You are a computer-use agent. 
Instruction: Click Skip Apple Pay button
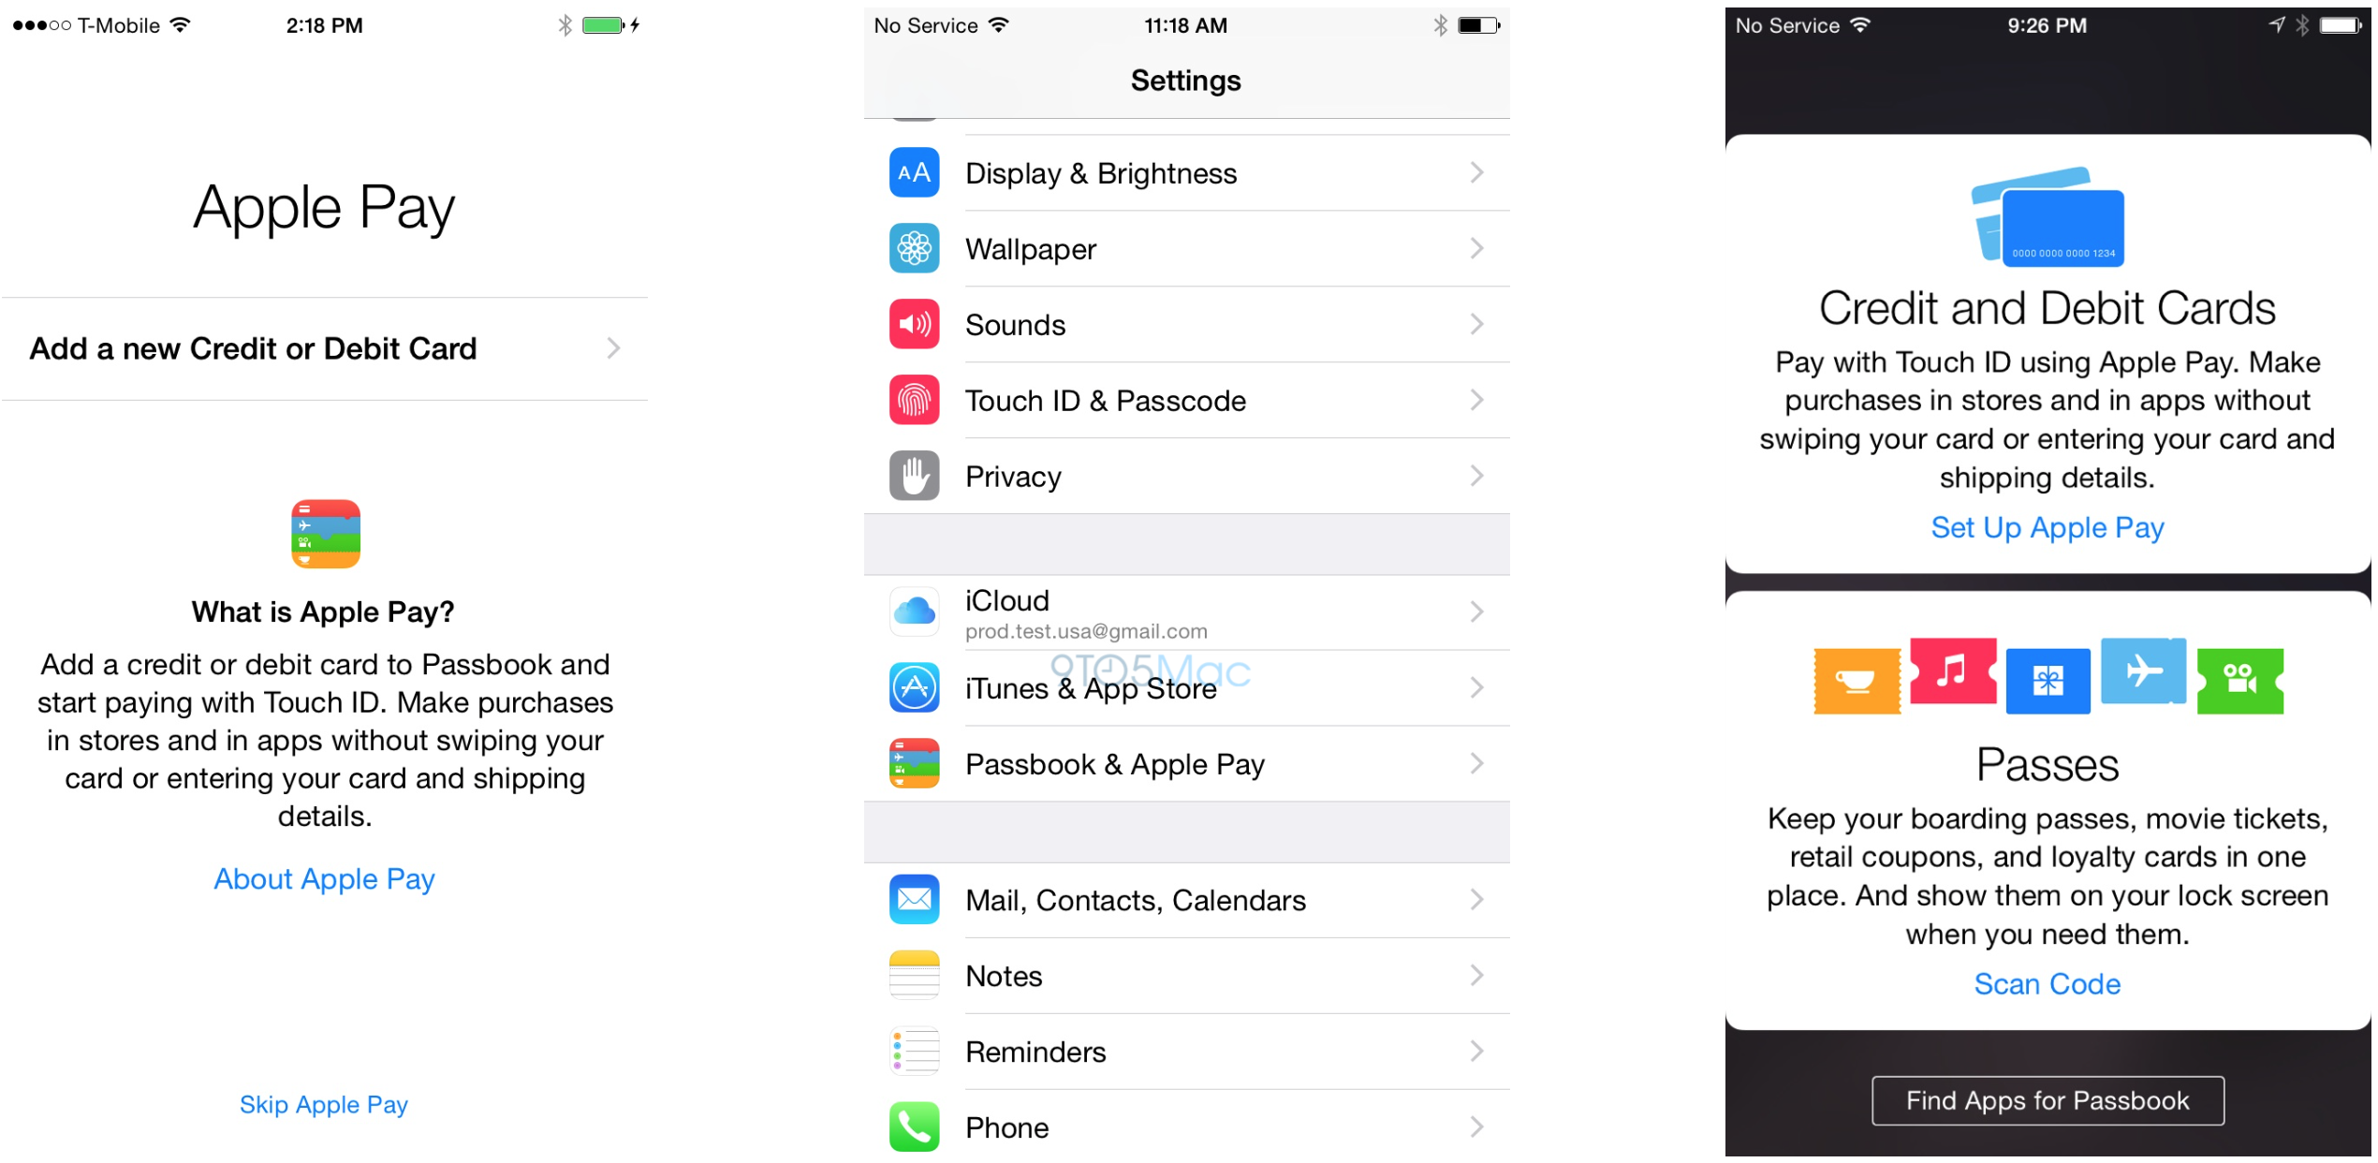coord(323,1097)
